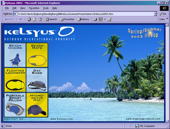The height and width of the screenshot is (129, 170).
Task: Open the Portable Sport Pillow tile
Action: click(x=15, y=105)
